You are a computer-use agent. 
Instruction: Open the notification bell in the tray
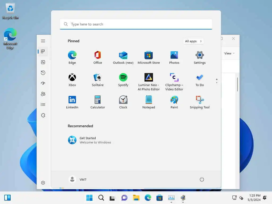[x=265, y=198]
